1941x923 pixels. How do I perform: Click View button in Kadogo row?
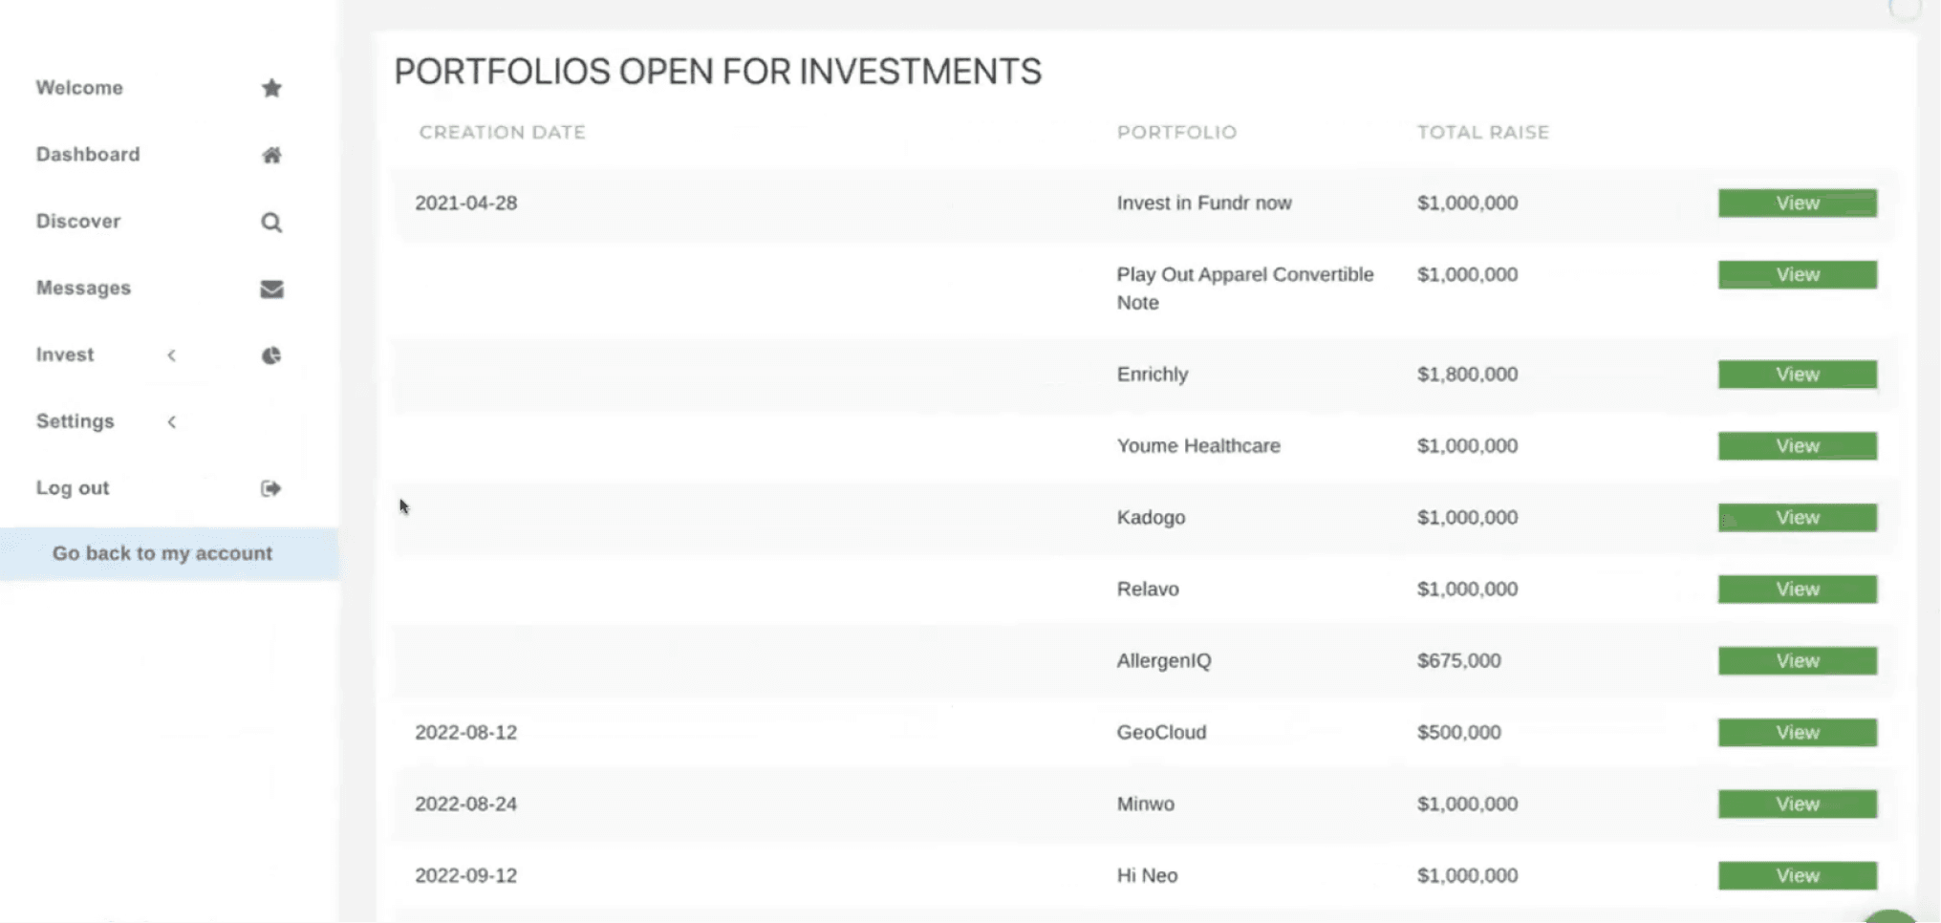[1797, 517]
